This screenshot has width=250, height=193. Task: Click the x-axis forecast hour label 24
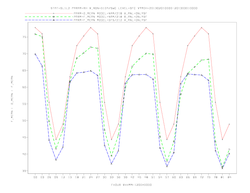point(91,177)
